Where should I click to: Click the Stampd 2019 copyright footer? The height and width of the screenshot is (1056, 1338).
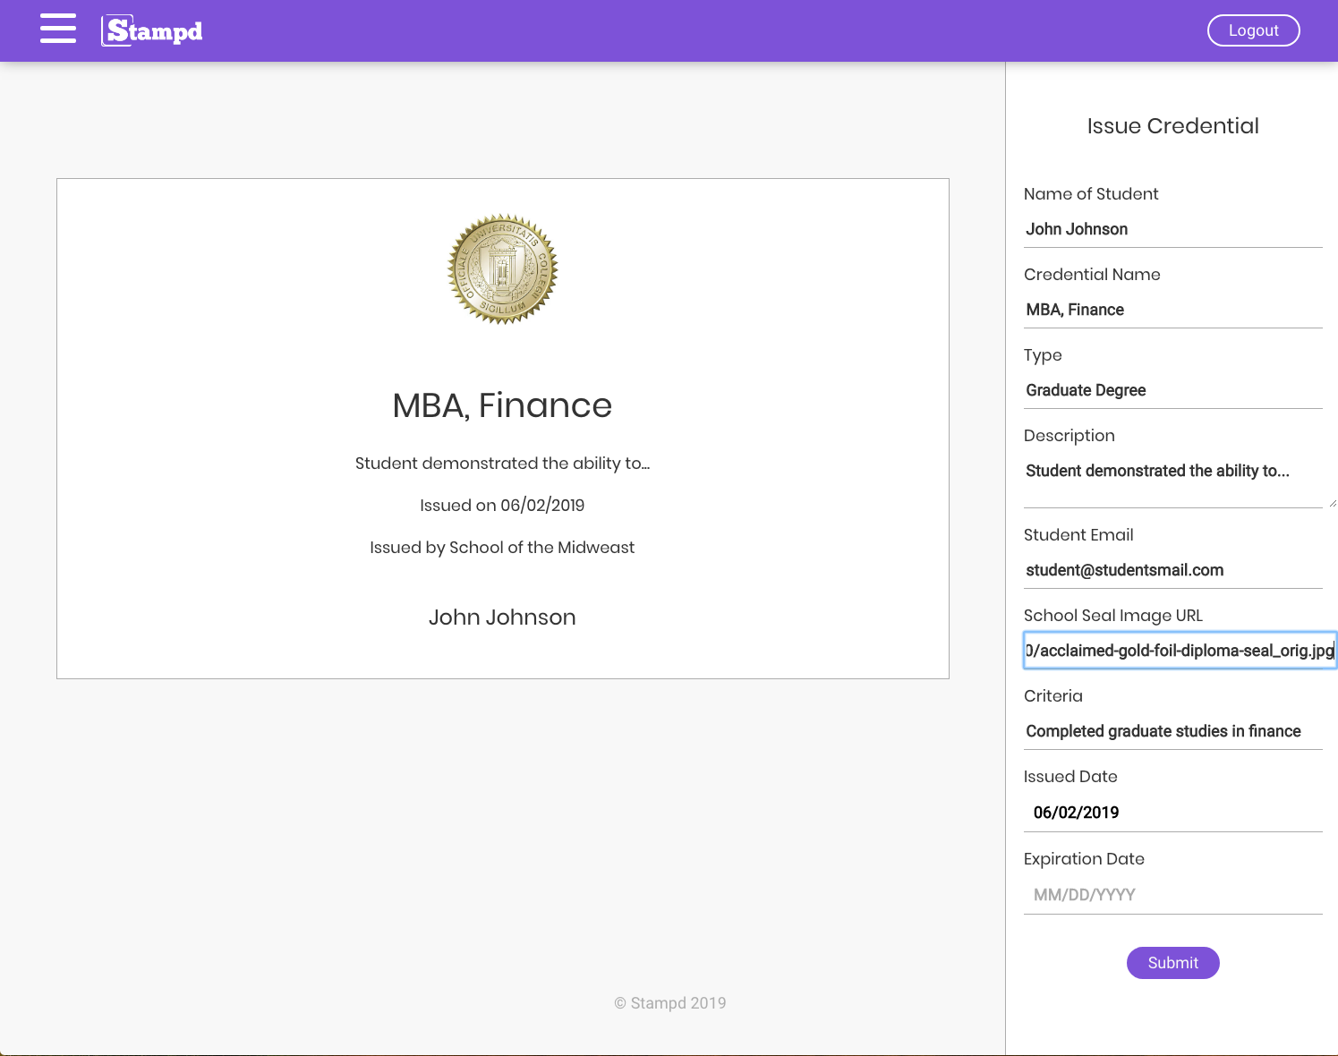[x=670, y=1003]
